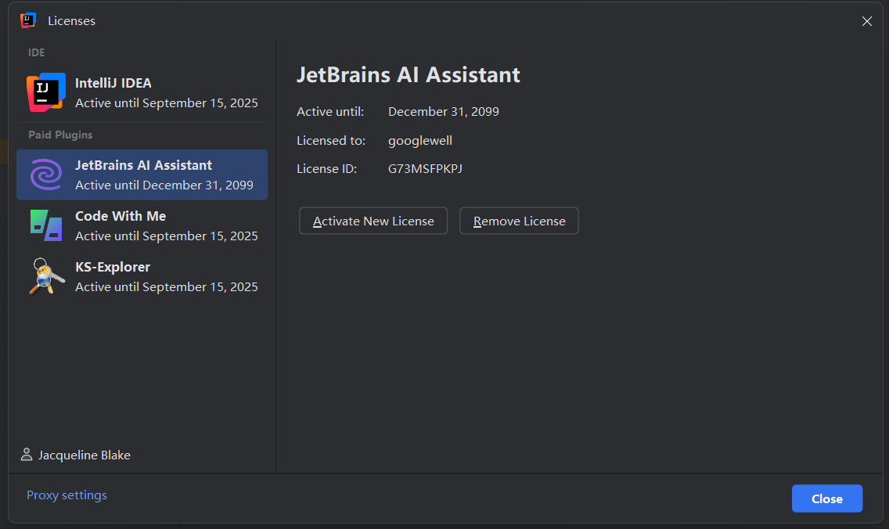Click the Licensed to name googlewell
The image size is (889, 529).
click(420, 141)
